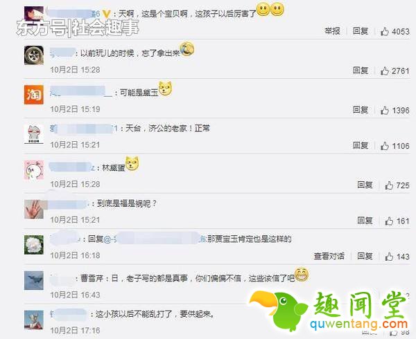Like the comment with 4053 likes

click(384, 32)
